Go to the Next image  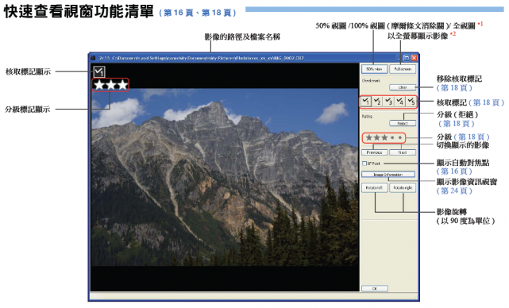pos(403,152)
